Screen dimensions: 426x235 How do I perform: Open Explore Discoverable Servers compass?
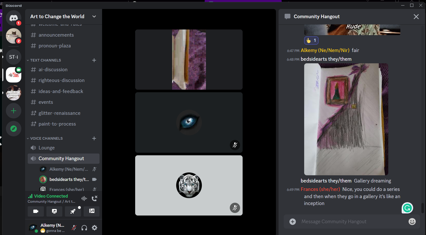coord(14,129)
